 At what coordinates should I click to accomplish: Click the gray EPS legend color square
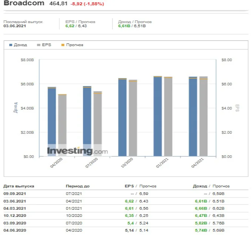(39, 45)
